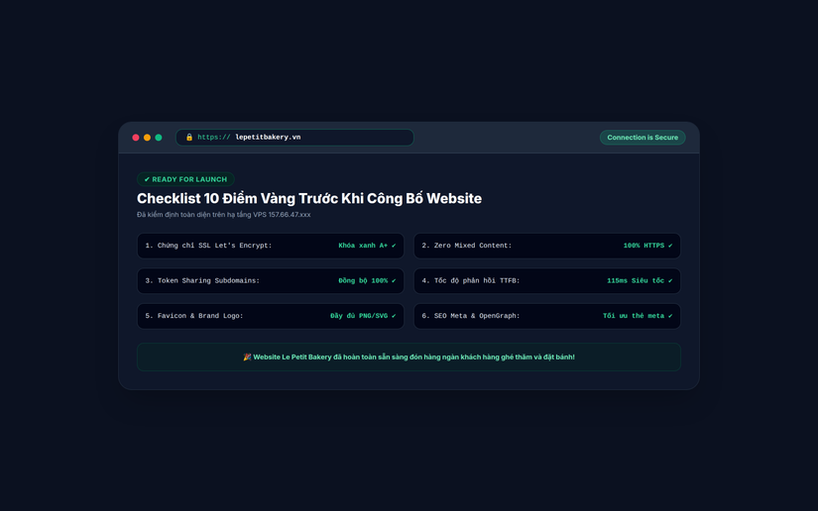Select the SSL Let's Encrypt checklist item
Viewport: 818px width, 511px height.
[x=271, y=246]
